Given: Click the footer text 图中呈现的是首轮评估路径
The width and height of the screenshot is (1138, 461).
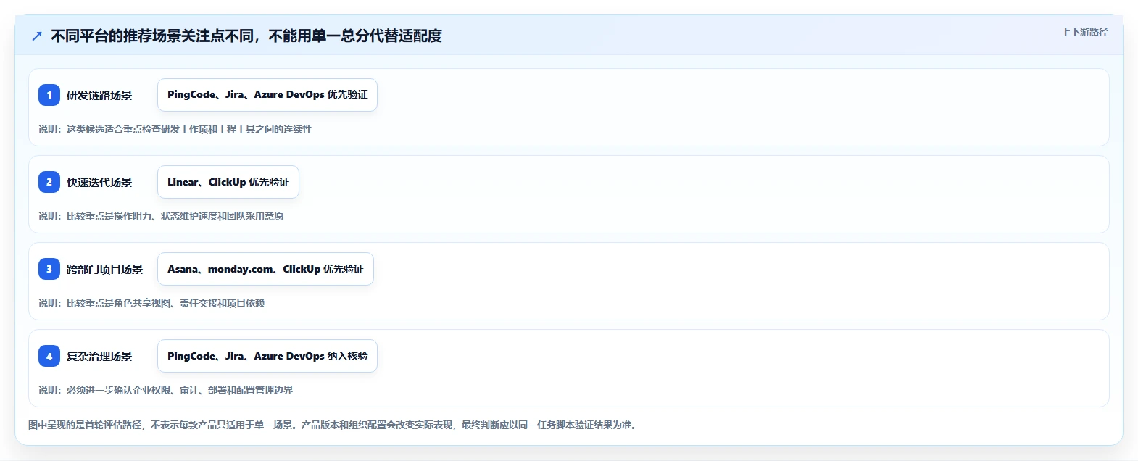Looking at the screenshot, I should click(x=333, y=425).
